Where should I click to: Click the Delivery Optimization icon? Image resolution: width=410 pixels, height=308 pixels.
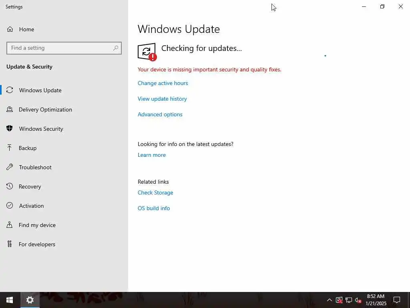coord(10,109)
